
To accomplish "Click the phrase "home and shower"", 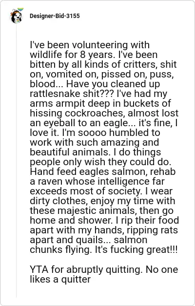I will pyautogui.click(x=71, y=221).
